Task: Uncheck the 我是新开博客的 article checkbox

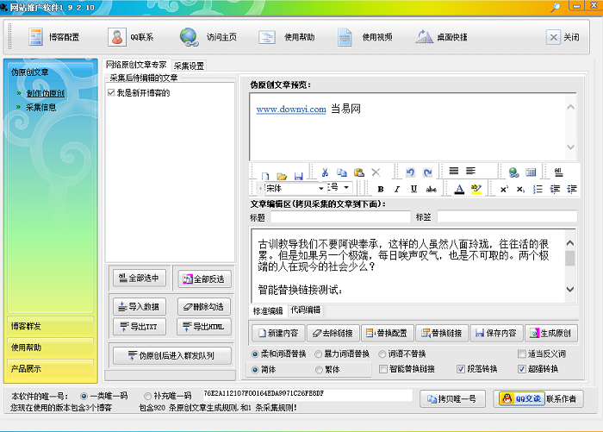Action: click(111, 92)
